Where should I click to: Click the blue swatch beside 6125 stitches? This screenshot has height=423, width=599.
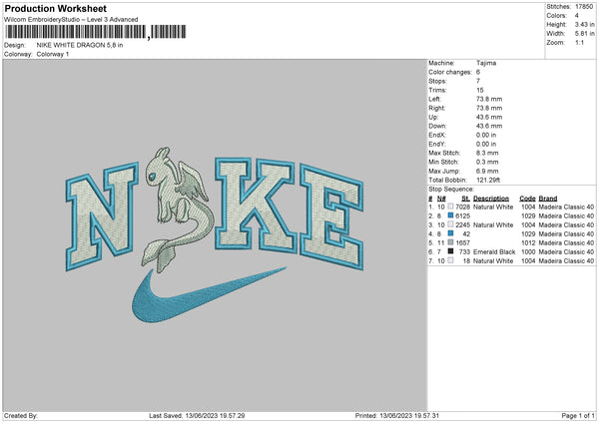pos(450,215)
